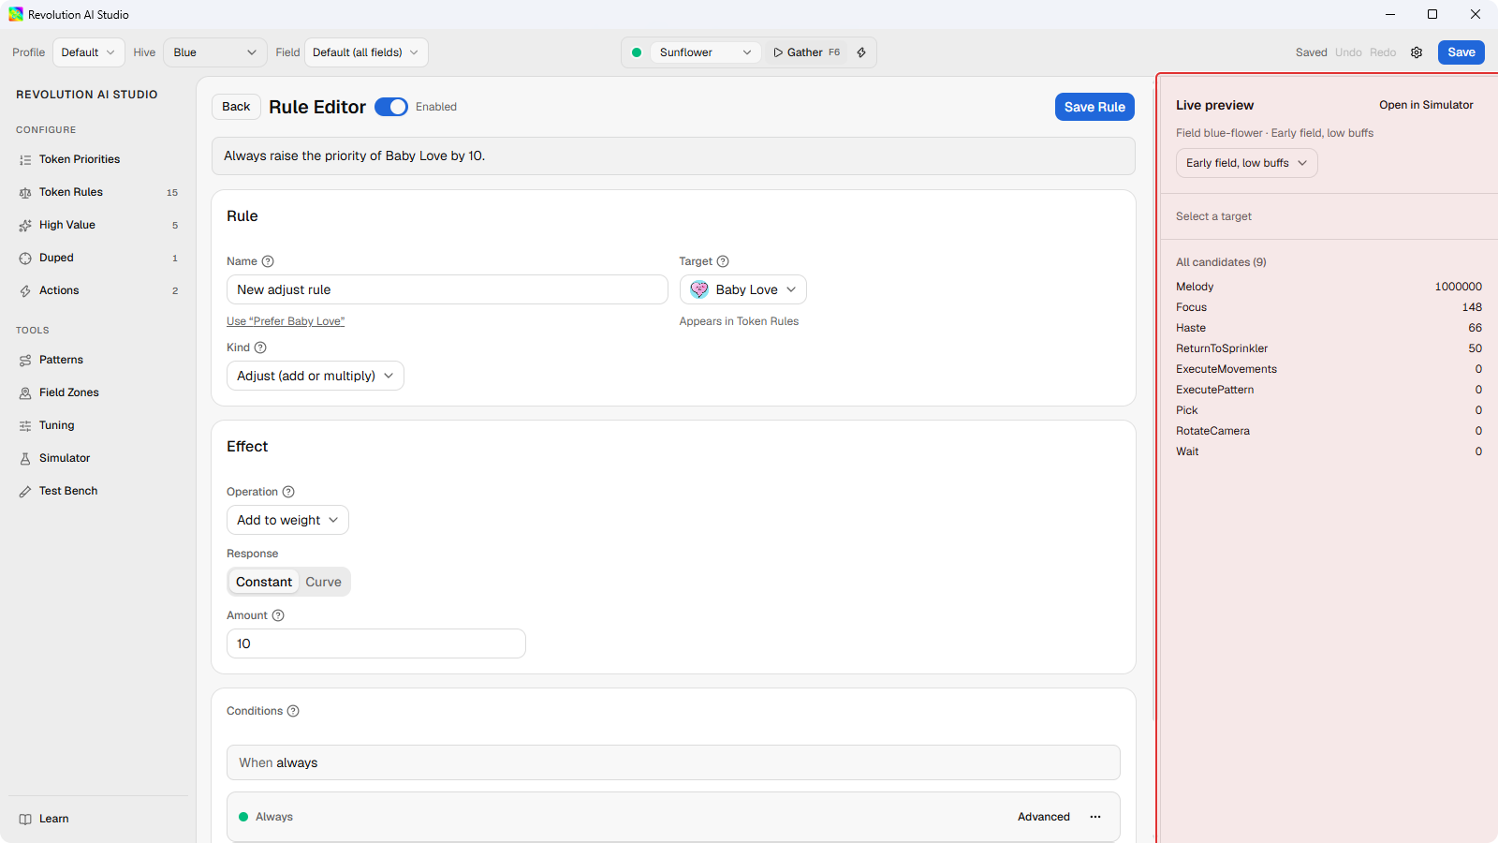The width and height of the screenshot is (1498, 843).
Task: Open the Target Baby Love dropdown
Action: tap(743, 289)
